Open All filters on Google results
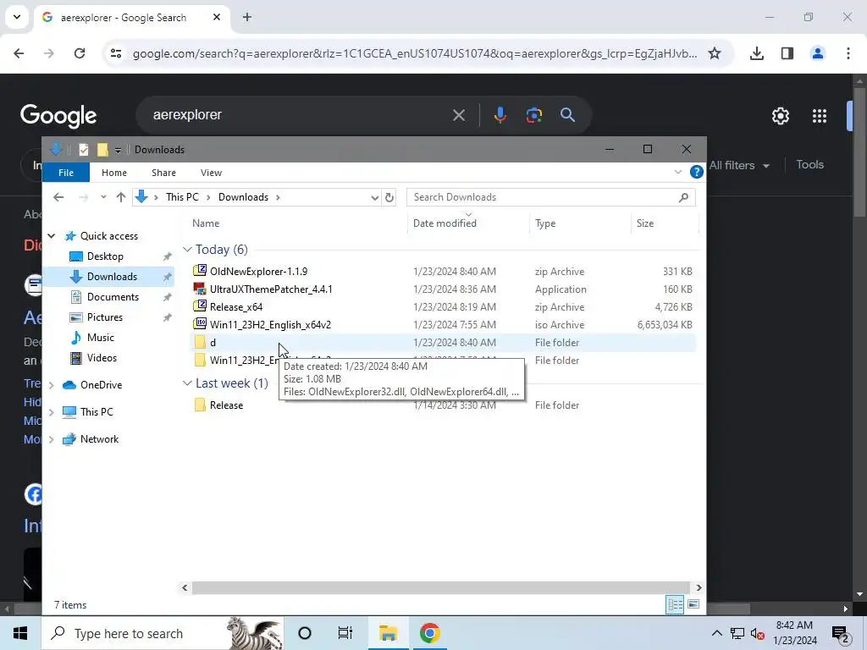 pos(739,165)
